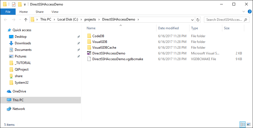Screen dimensions: 253x128
Task: Refresh the folder view
Action: click(198, 20)
